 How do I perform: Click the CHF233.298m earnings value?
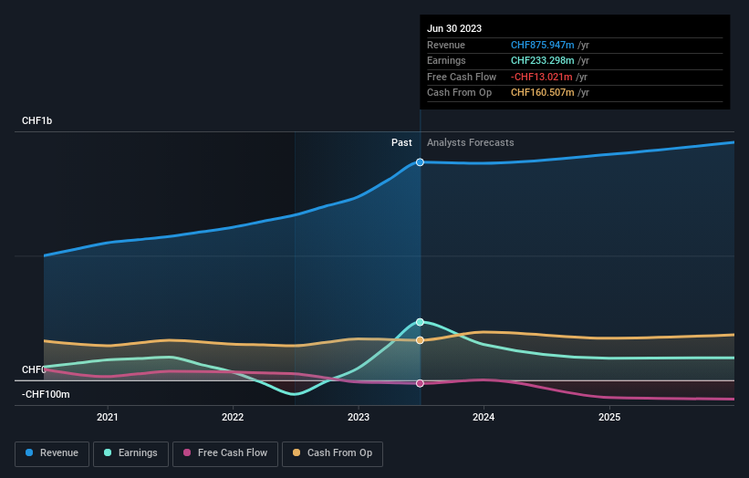tap(543, 60)
